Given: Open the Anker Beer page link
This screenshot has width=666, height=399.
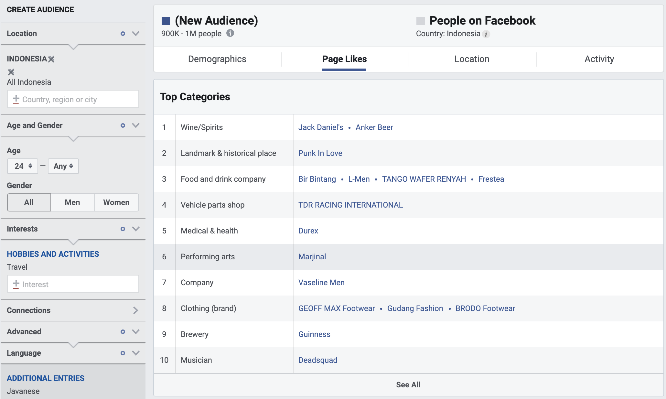Looking at the screenshot, I should [x=374, y=127].
